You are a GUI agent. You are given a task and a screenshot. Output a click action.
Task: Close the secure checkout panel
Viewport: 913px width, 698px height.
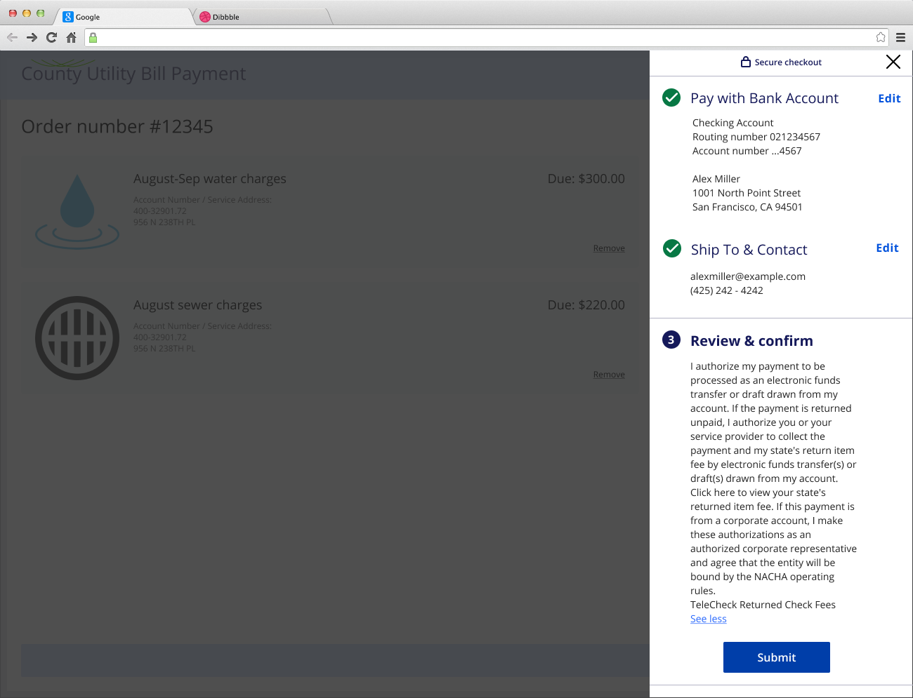893,62
